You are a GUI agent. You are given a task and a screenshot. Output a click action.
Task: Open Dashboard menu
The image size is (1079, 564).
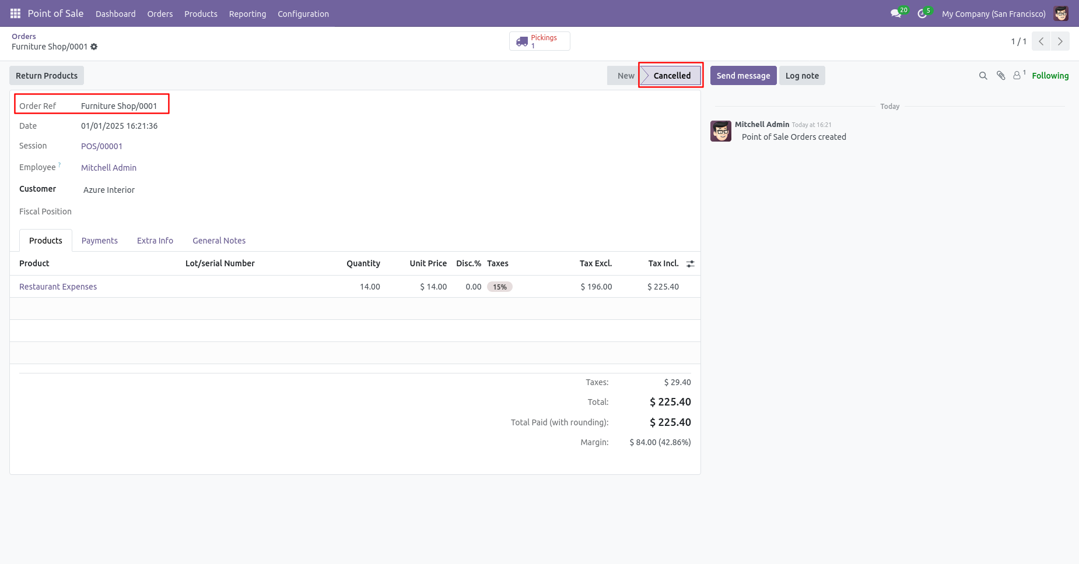tap(115, 13)
